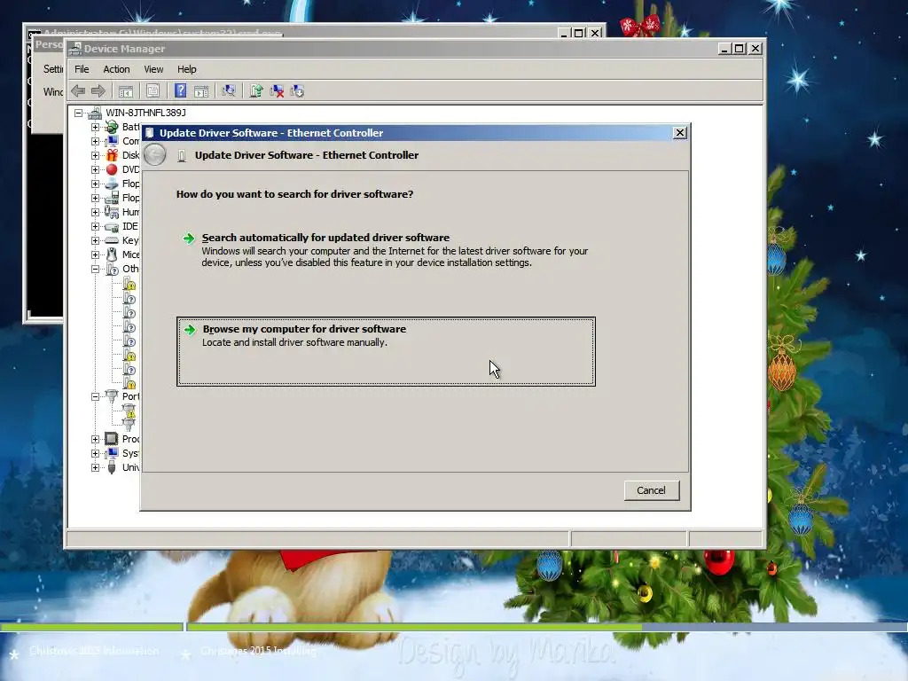Open the File menu in Device Manager
The width and height of the screenshot is (908, 681).
82,69
